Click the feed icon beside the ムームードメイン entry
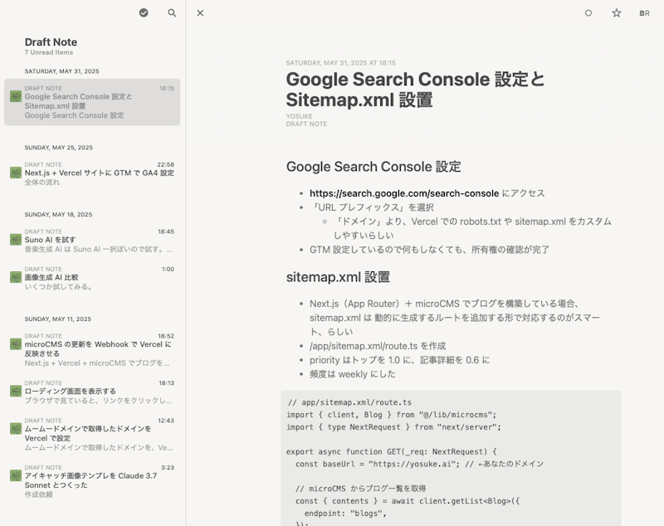This screenshot has height=526, width=664. point(16,429)
